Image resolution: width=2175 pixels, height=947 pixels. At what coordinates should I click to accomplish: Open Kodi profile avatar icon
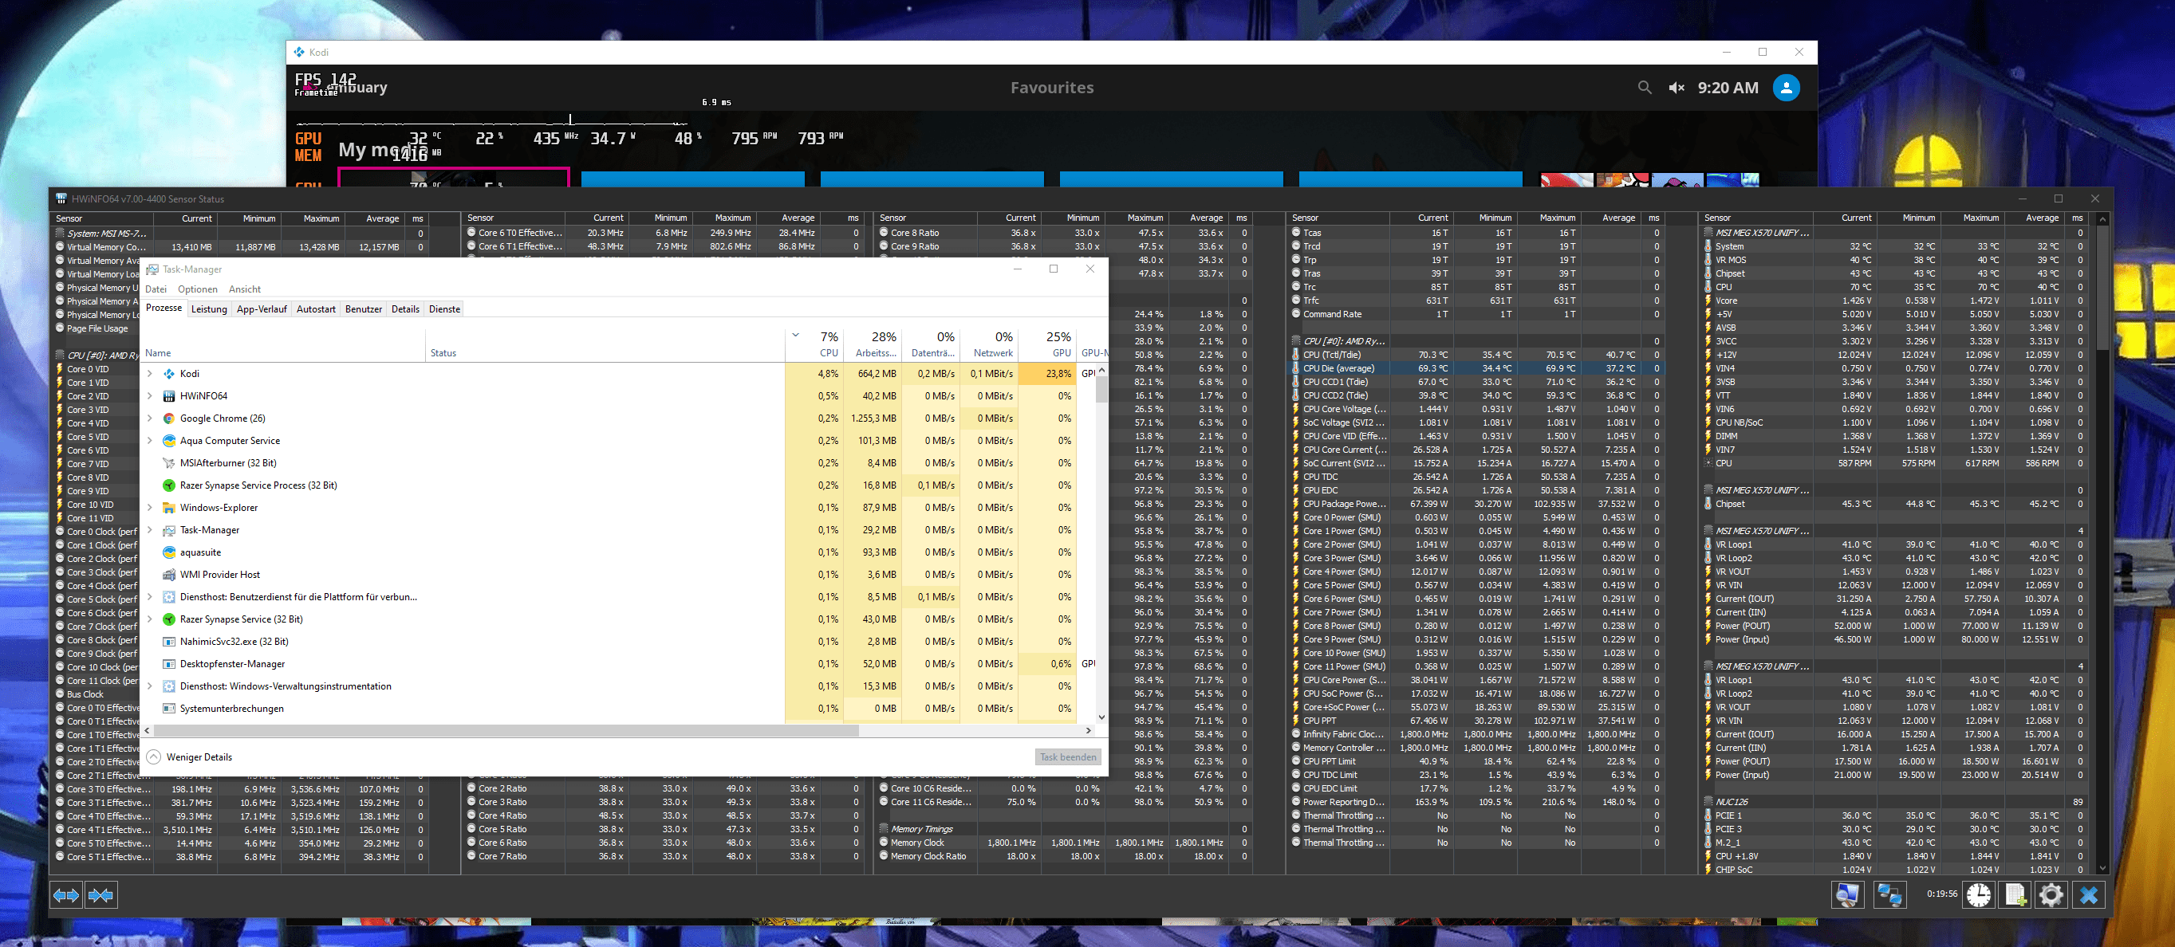point(1787,88)
